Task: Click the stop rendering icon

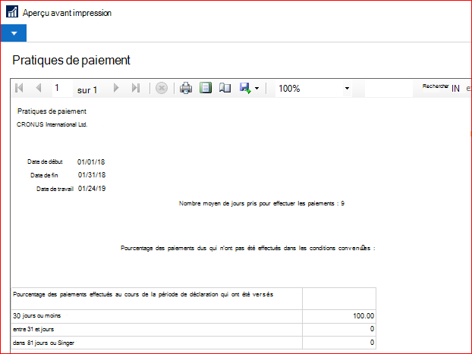Action: (x=162, y=89)
